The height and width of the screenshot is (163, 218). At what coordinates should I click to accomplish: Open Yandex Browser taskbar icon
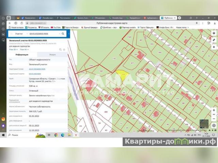pos(76,135)
